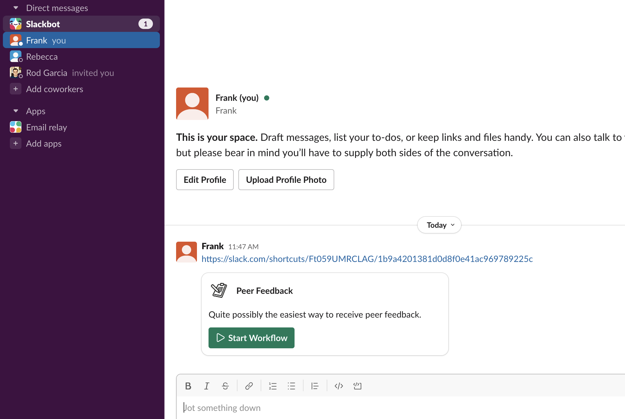The image size is (625, 419).
Task: Toggle inline code formatting
Action: 339,386
